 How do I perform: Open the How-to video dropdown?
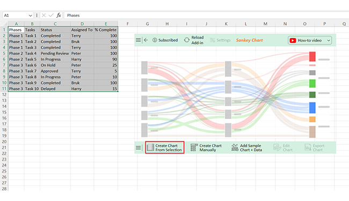(x=310, y=40)
